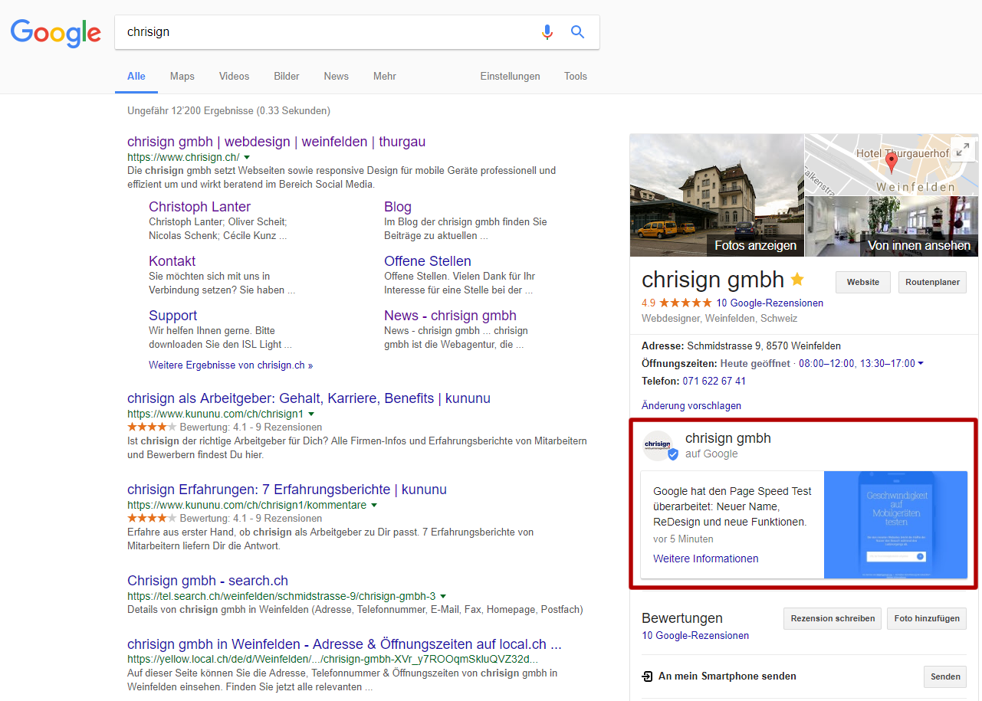This screenshot has height=701, width=982.
Task: Open the News - chrisign gmbh sitelink
Action: pos(450,316)
